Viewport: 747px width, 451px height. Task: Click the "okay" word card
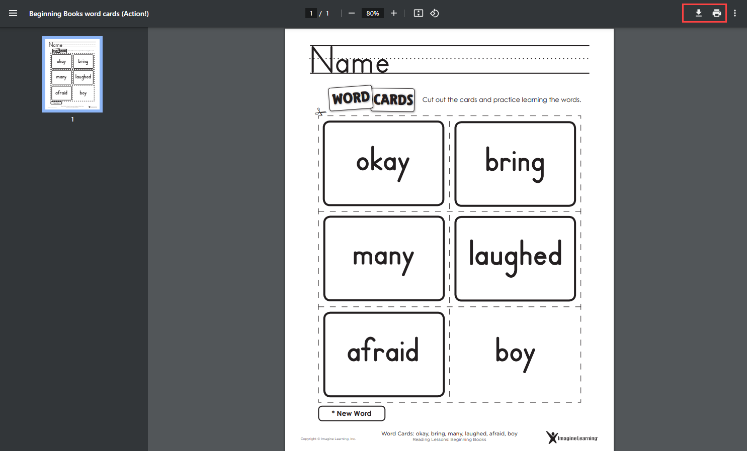[383, 163]
